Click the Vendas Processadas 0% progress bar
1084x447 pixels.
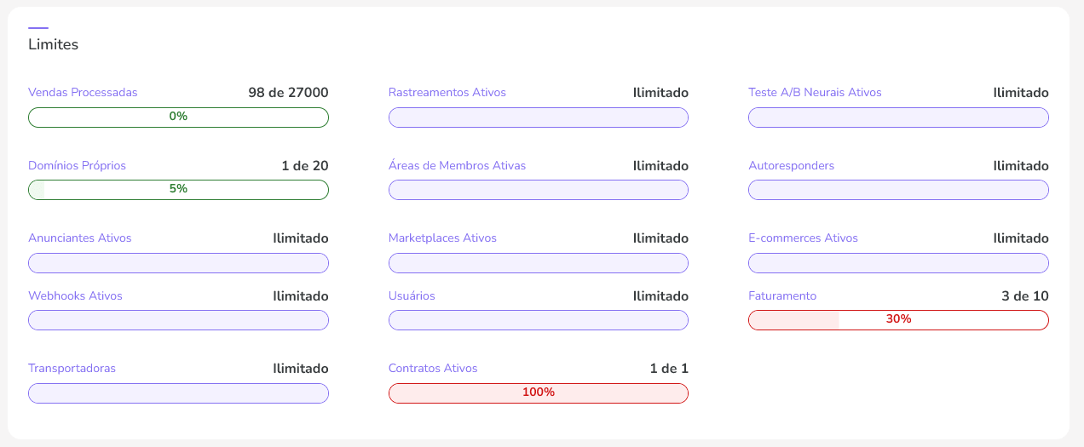click(x=178, y=117)
